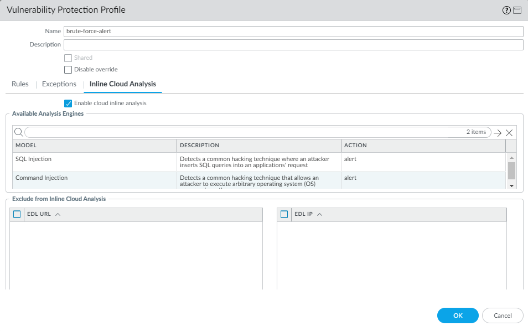
Task: Toggle Enable cloud inline analysis checkbox
Action: 68,103
